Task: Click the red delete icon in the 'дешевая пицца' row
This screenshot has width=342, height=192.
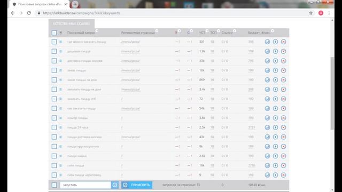Action: tap(284, 51)
